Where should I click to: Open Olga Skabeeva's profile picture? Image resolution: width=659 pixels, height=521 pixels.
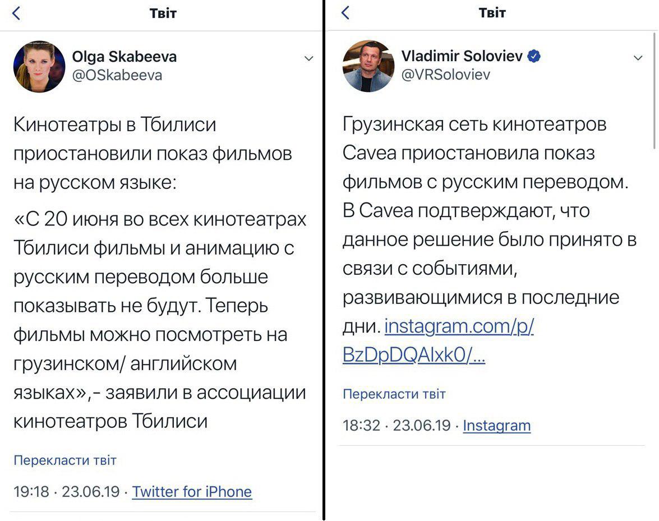(x=39, y=66)
